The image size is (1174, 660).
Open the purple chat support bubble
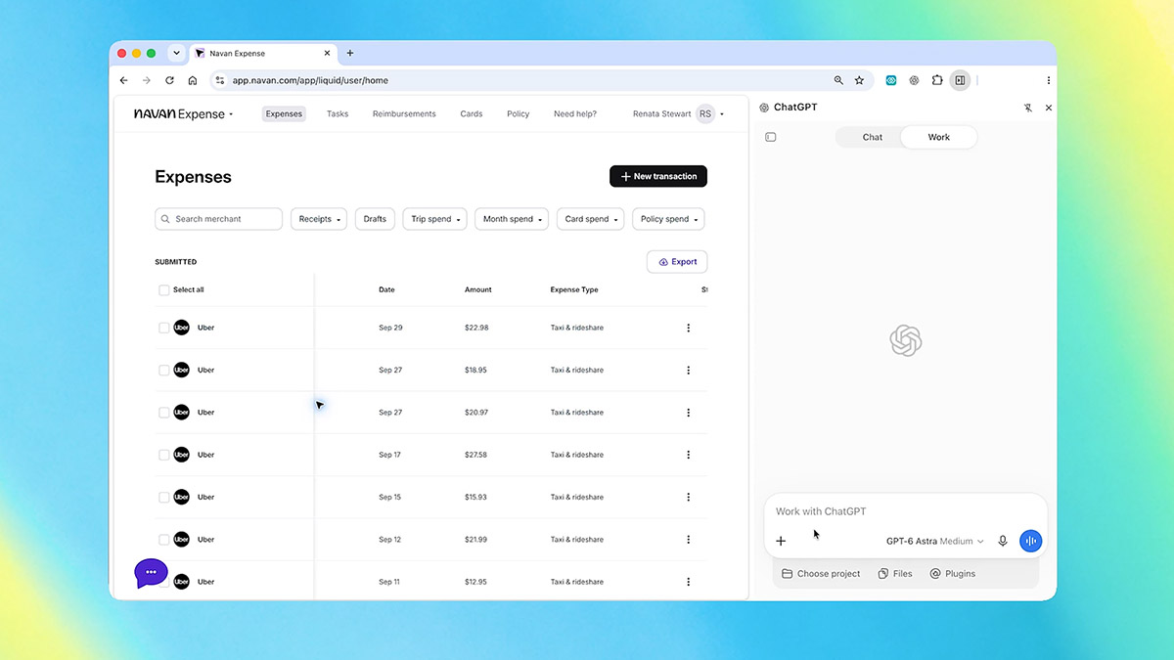pyautogui.click(x=151, y=573)
